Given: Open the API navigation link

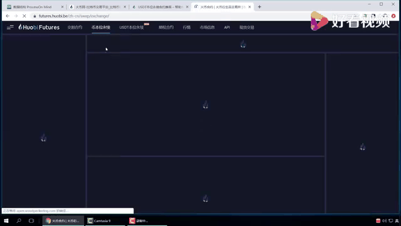Looking at the screenshot, I should [x=227, y=28].
